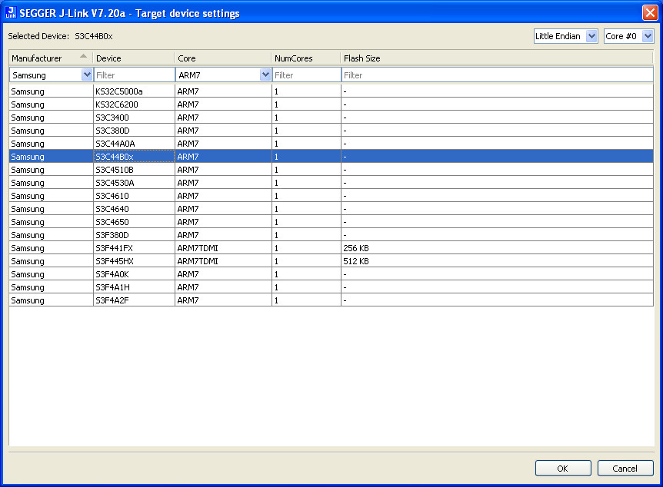Click ARM7 core cell in S3C4610 row

point(223,196)
